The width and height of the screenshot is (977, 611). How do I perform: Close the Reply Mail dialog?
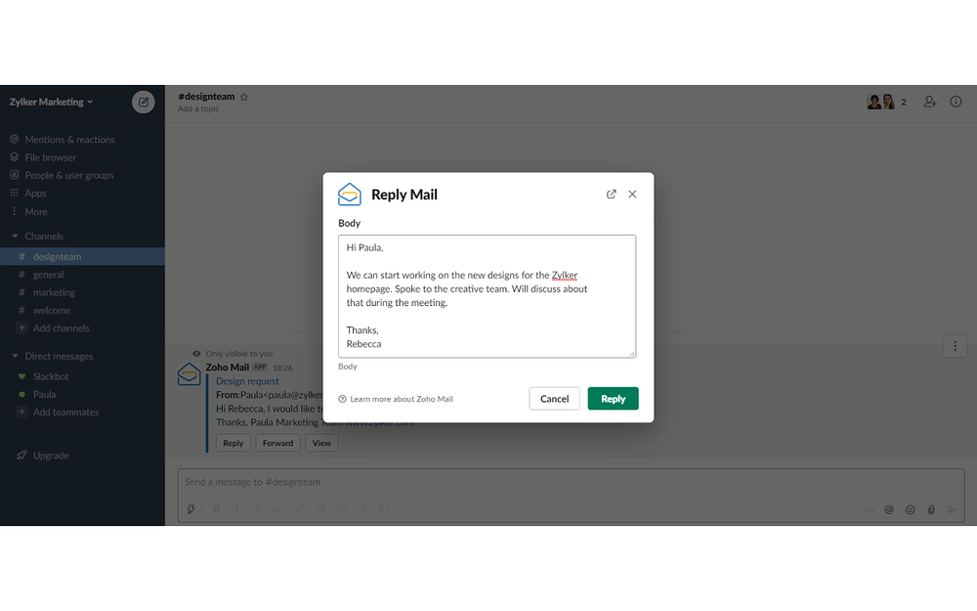(x=632, y=195)
